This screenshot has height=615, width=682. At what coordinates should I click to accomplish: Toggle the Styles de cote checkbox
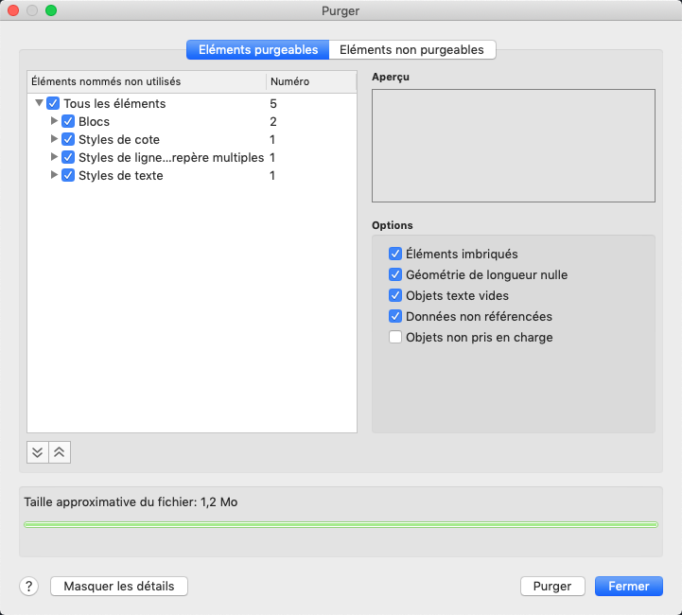(x=68, y=139)
